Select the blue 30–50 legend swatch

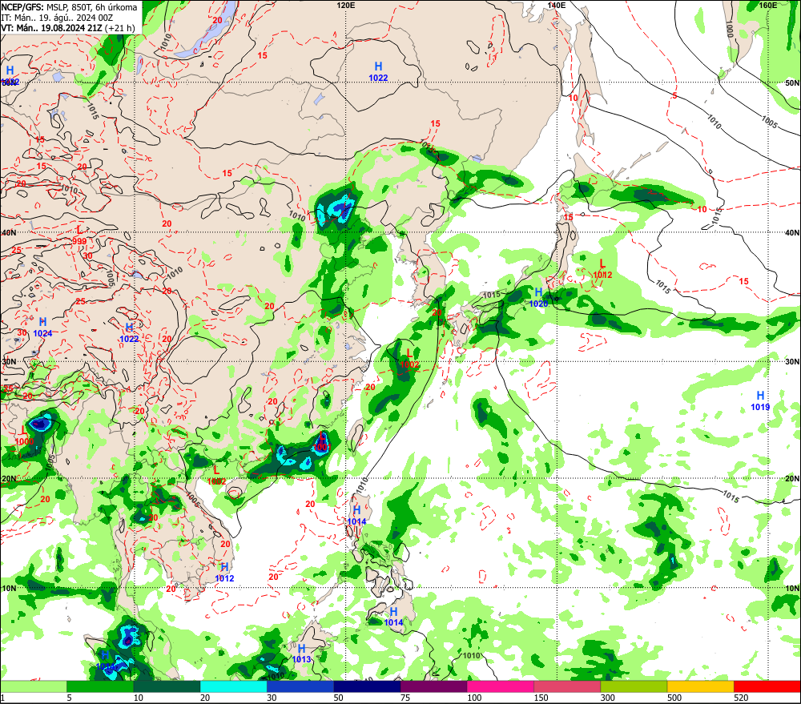coord(300,686)
